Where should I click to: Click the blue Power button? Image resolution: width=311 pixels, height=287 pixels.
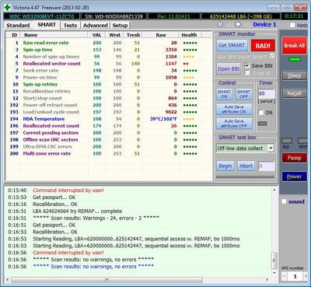pyautogui.click(x=294, y=177)
